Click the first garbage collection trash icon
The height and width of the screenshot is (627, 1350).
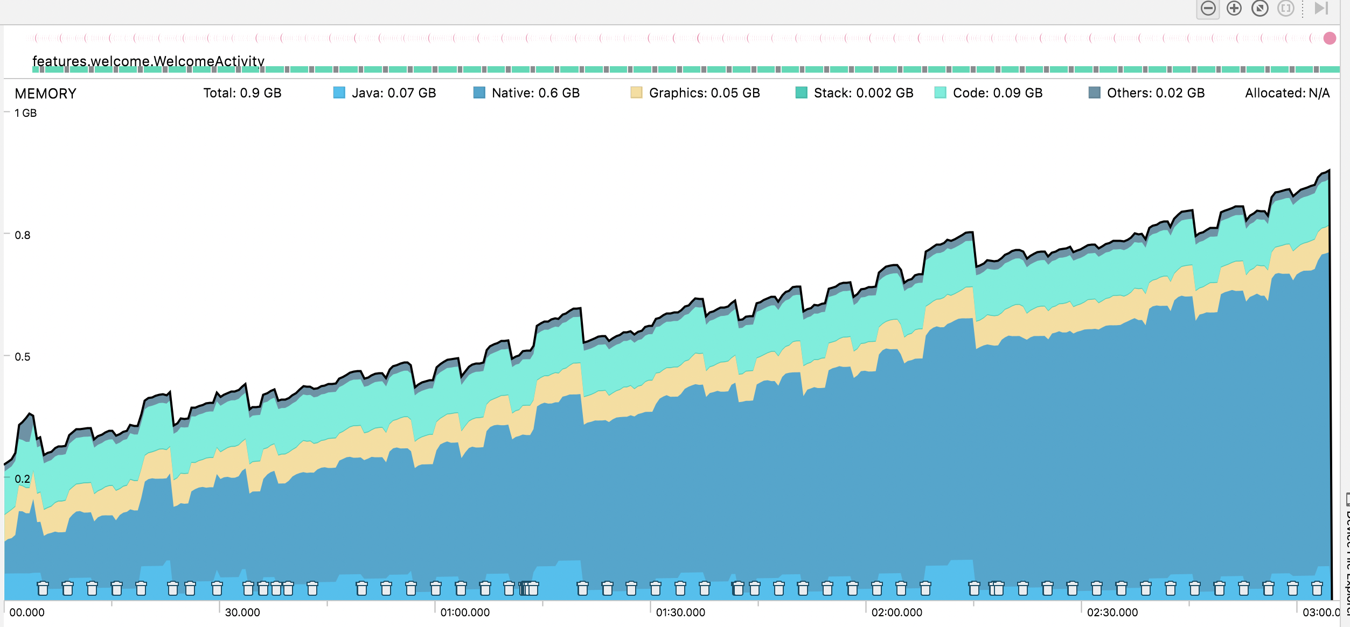tap(43, 588)
